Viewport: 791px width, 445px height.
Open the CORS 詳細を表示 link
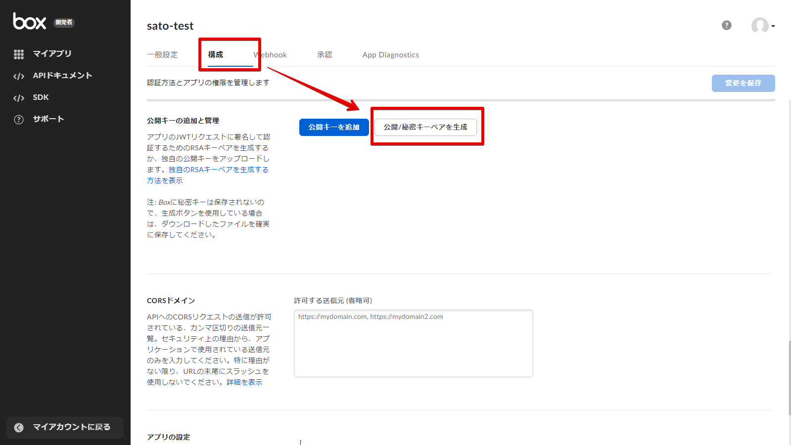point(244,382)
